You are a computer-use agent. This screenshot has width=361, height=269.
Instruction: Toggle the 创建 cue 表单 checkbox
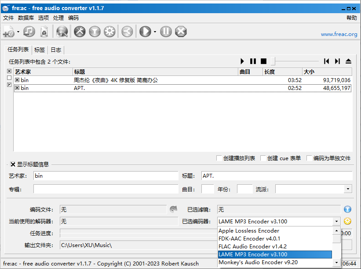pyautogui.click(x=263, y=158)
